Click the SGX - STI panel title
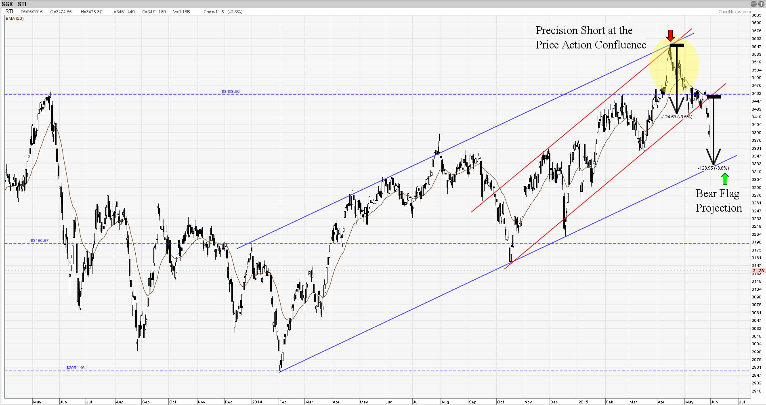The width and height of the screenshot is (766, 405). [x=14, y=4]
